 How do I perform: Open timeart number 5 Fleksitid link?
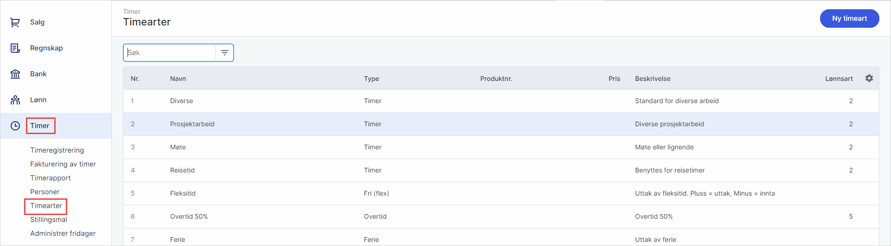[133, 193]
